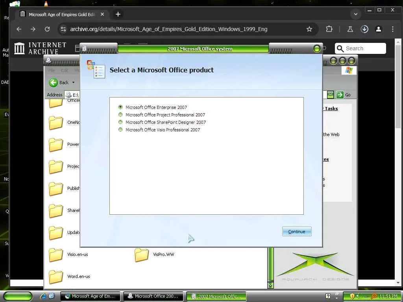Reload the archive.org page

point(47,29)
